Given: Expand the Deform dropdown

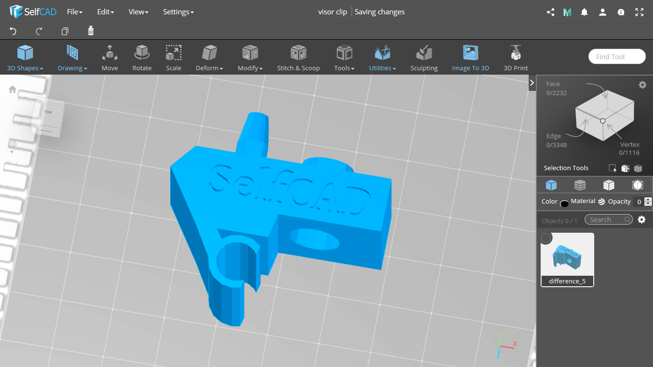Looking at the screenshot, I should (209, 58).
